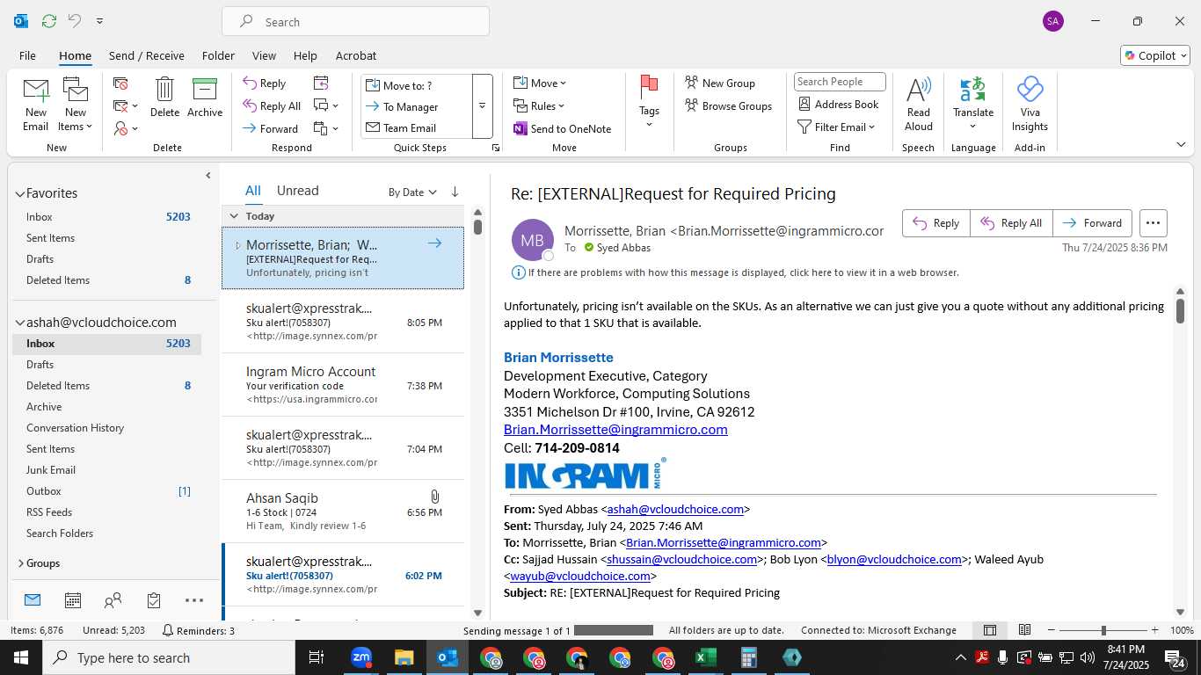
Task: Click New Group
Action: coord(720,83)
